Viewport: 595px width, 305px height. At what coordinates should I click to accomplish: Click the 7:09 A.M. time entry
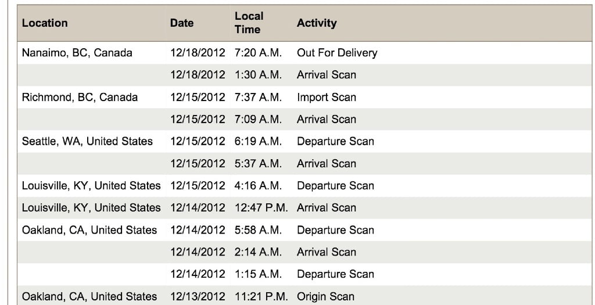coord(258,119)
